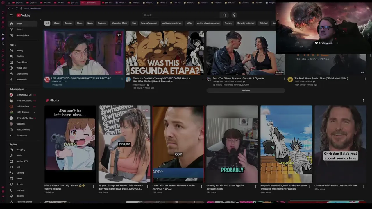The image size is (372, 209).
Task: Start voice search with microphone icon
Action: click(x=234, y=15)
